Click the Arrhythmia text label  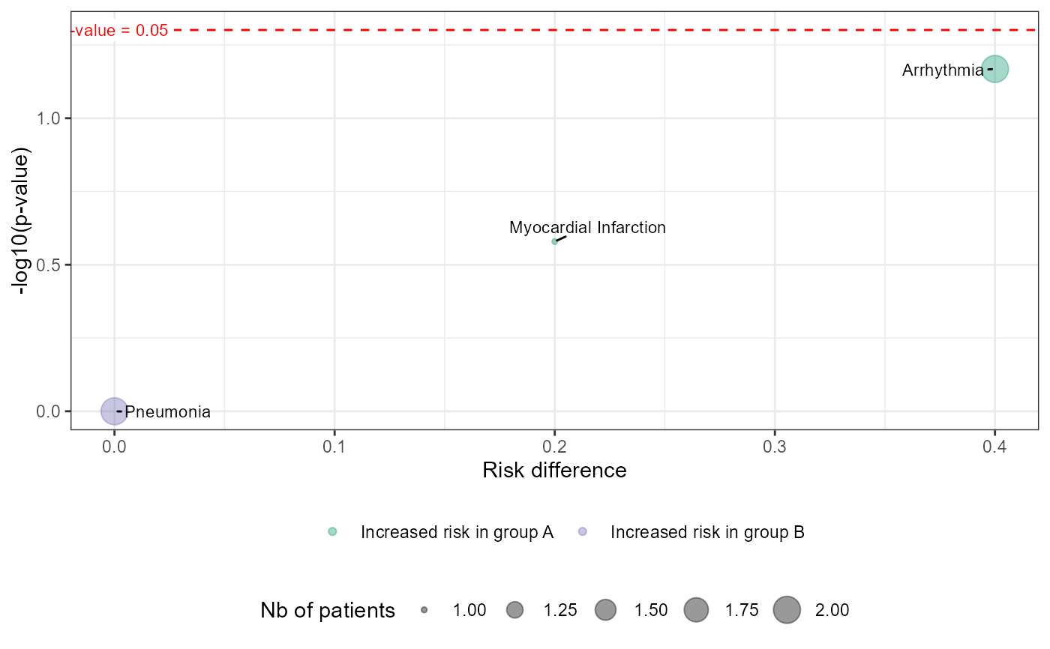point(942,71)
